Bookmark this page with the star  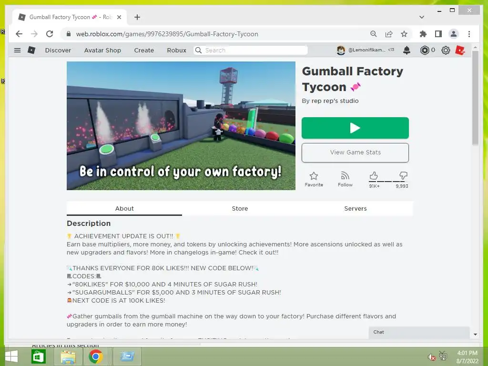404,34
